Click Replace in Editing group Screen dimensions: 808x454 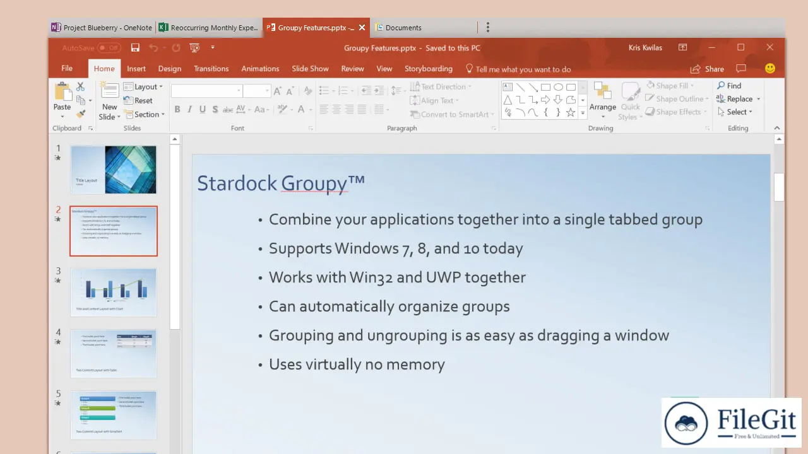[x=739, y=99]
